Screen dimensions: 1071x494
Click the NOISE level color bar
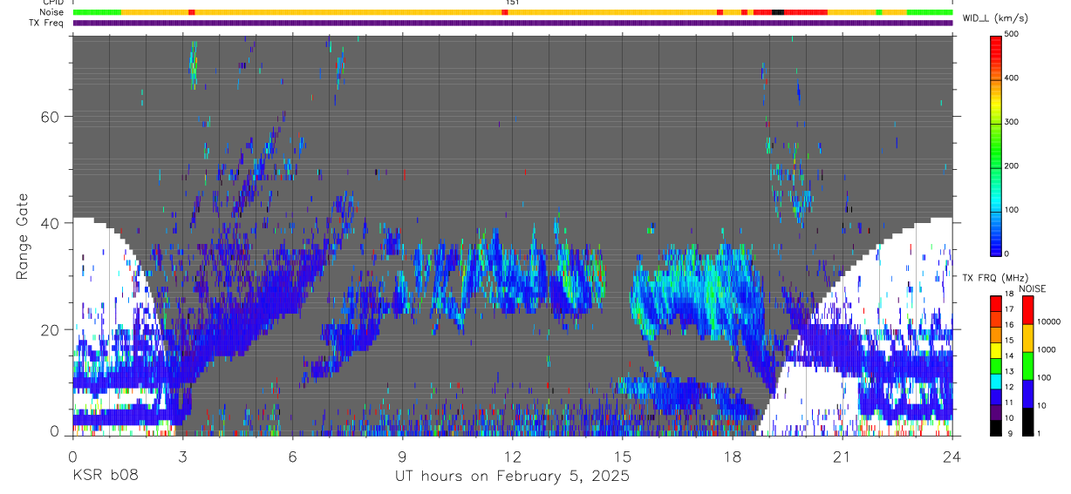(x=1027, y=364)
